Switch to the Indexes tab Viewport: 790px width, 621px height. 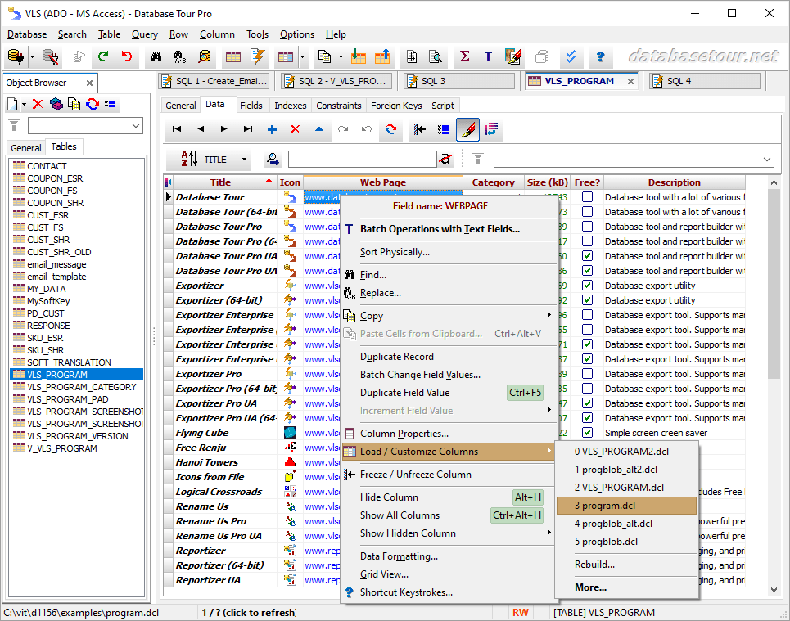[290, 106]
